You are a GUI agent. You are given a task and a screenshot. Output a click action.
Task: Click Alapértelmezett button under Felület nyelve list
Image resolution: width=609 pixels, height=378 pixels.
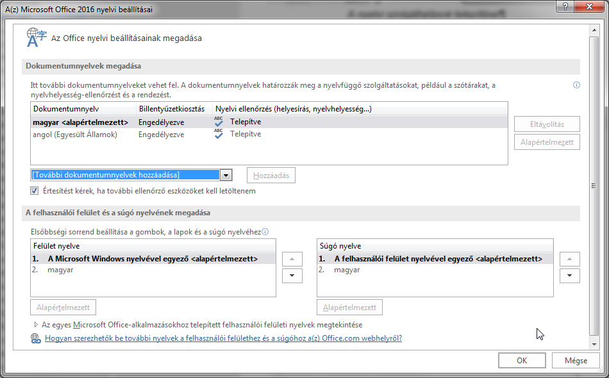point(63,308)
